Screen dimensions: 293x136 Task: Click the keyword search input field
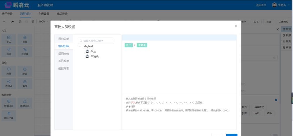pos(97,41)
